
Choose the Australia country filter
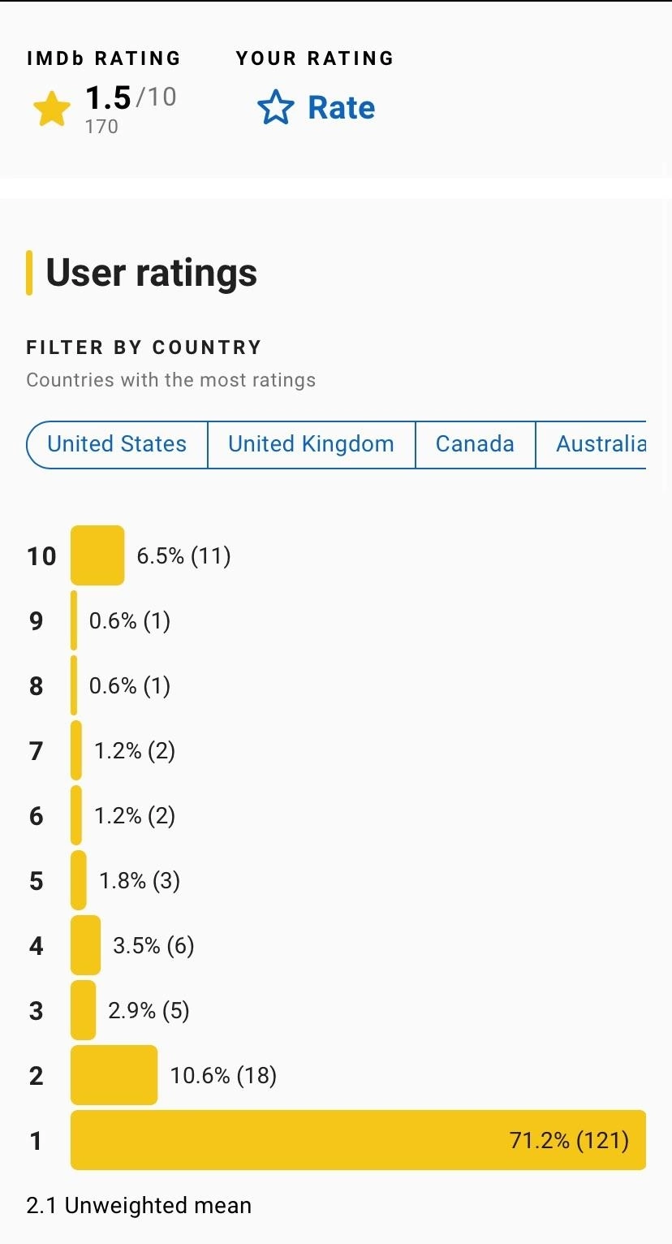(592, 444)
